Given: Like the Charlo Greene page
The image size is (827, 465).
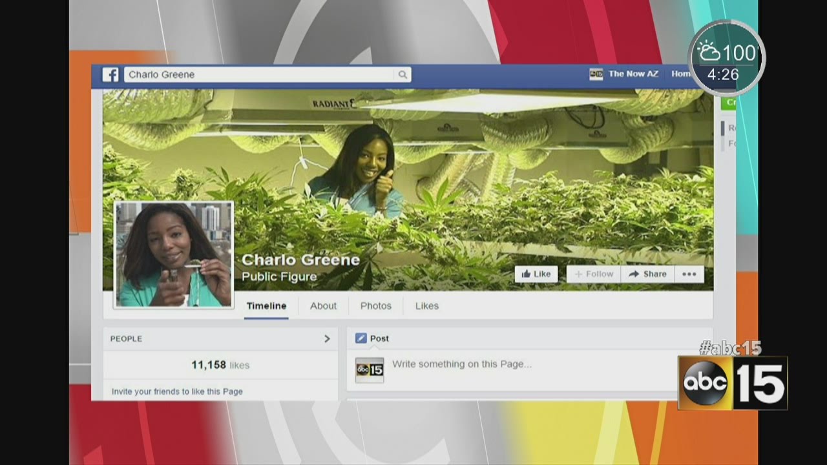Looking at the screenshot, I should (536, 274).
